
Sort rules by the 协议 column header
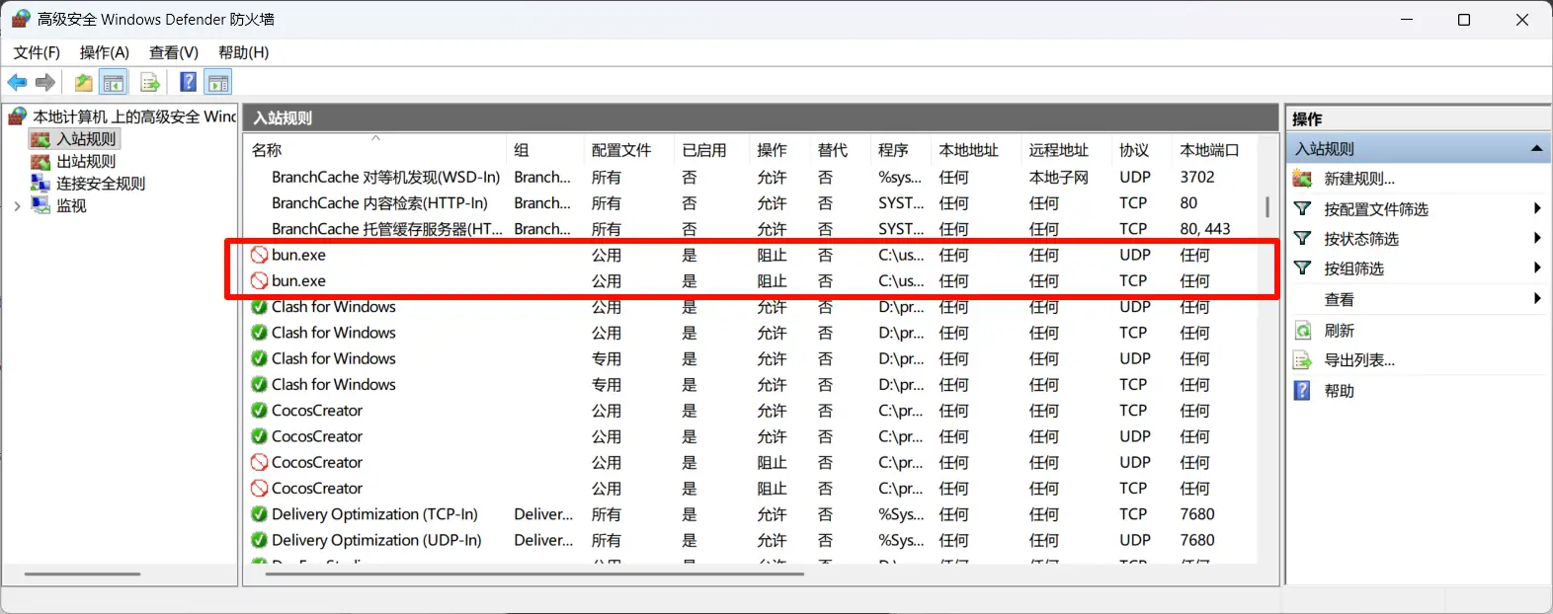[1133, 150]
